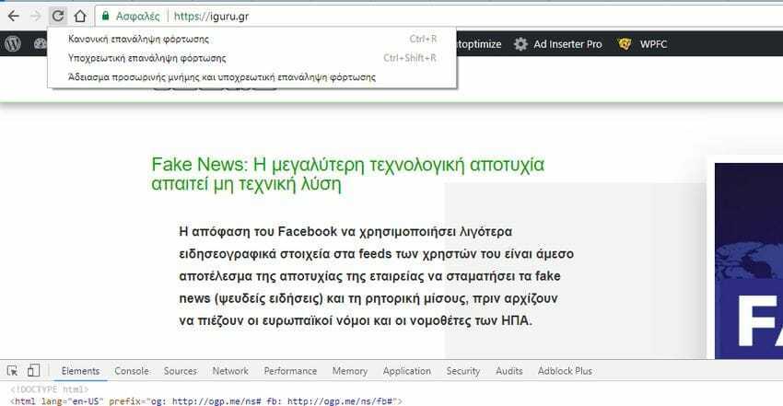Viewport: 783px width, 406px height.
Task: Go to the browser home page icon
Action: [x=80, y=16]
